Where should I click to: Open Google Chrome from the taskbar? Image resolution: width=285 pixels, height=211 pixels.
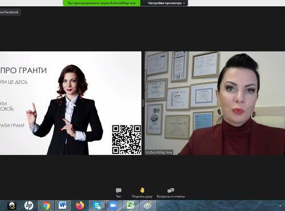pyautogui.click(x=46, y=205)
